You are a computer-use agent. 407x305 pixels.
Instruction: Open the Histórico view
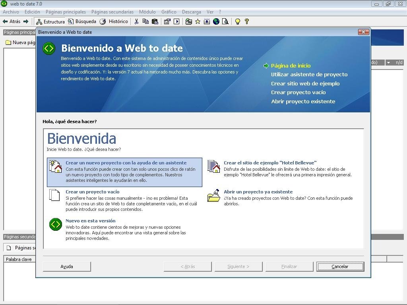pyautogui.click(x=114, y=21)
